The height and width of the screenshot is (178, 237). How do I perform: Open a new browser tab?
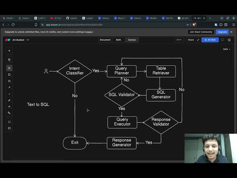pyautogui.click(x=210, y=18)
